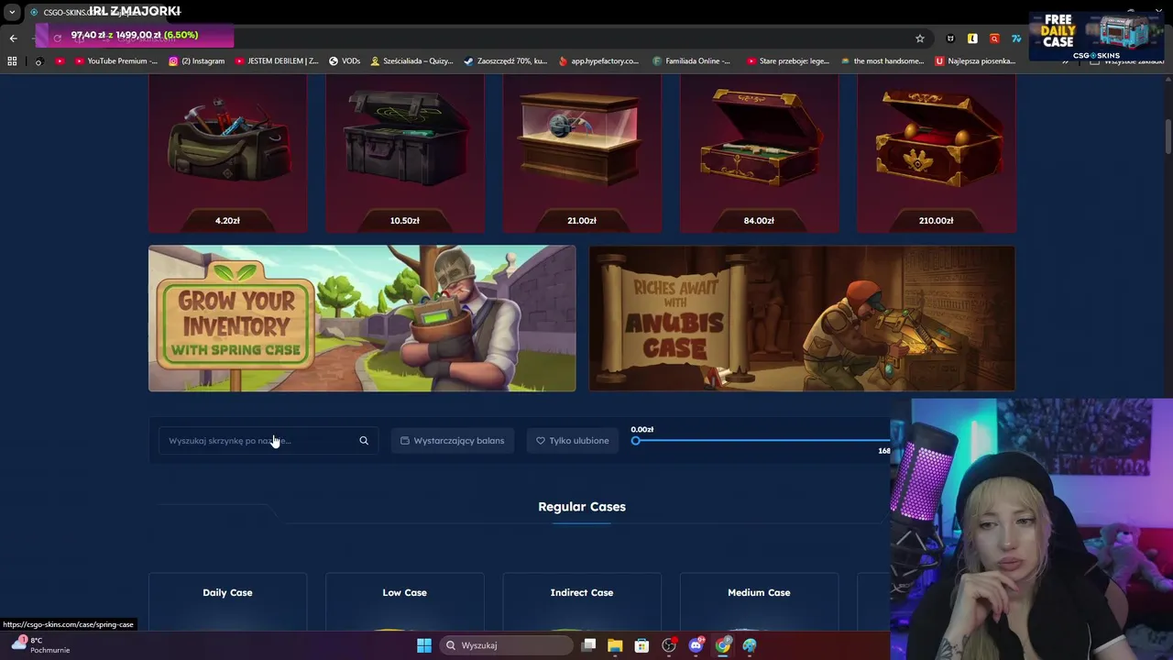Open the Medium Case card
Viewport: 1173px width, 660px height.
[x=759, y=603]
